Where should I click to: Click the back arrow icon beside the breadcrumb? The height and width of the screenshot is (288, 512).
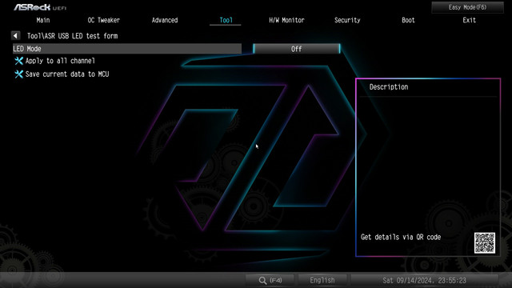[15, 35]
